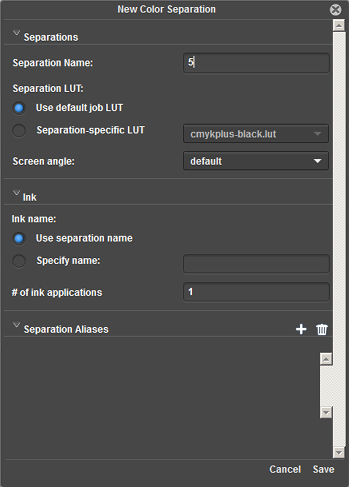Screen dimensions: 349x487
Task: Select Separation-specific LUT option
Action: [19, 130]
